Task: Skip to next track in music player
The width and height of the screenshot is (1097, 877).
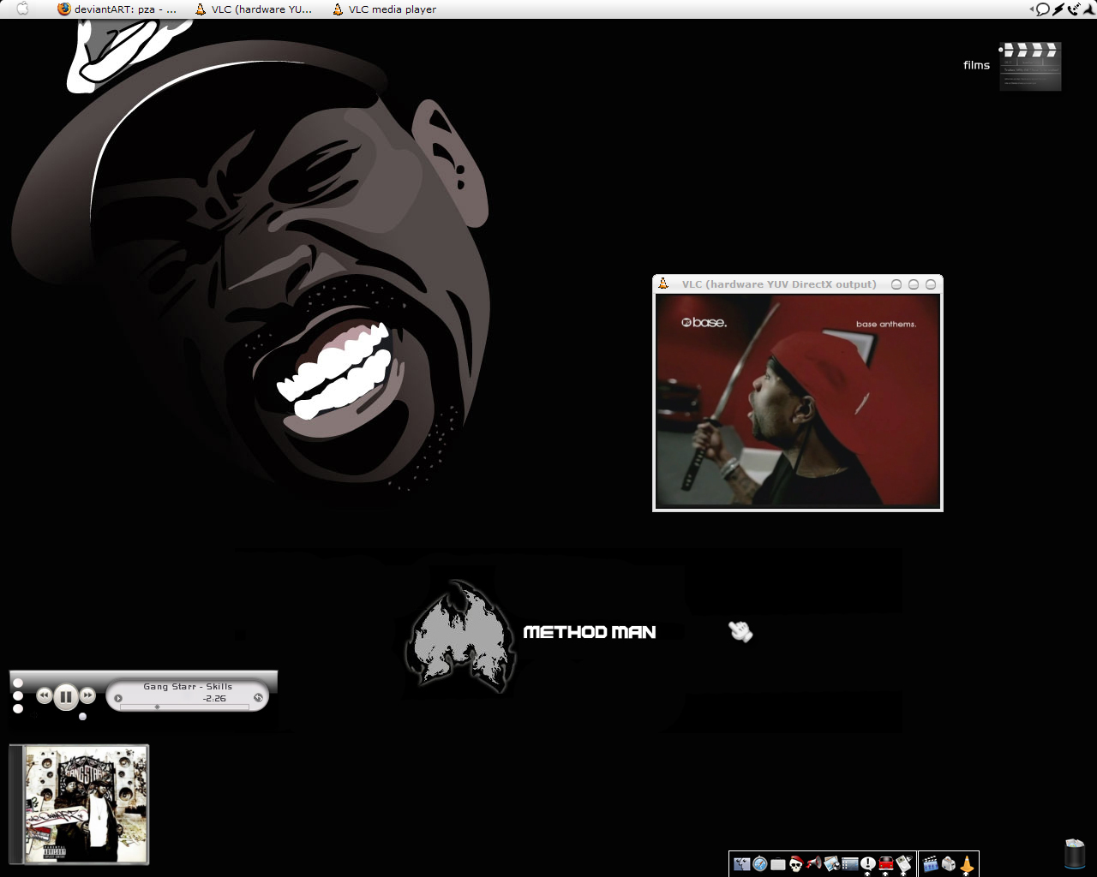Action: [x=87, y=695]
